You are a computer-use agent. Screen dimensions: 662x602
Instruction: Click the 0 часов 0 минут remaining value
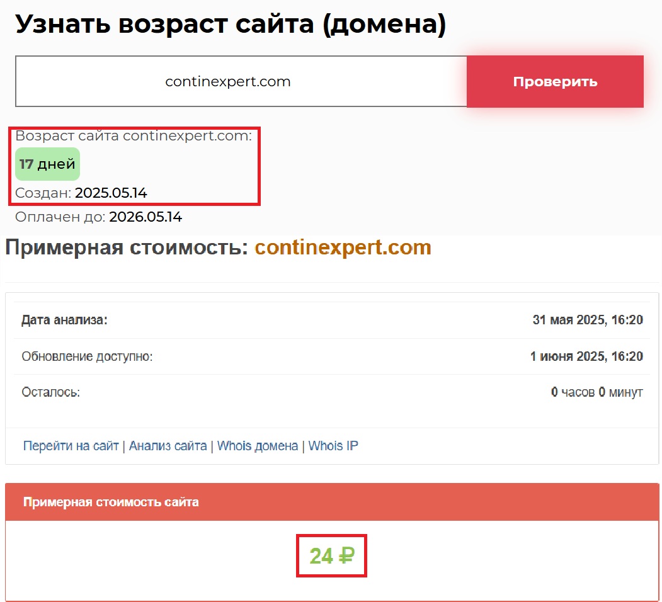596,392
